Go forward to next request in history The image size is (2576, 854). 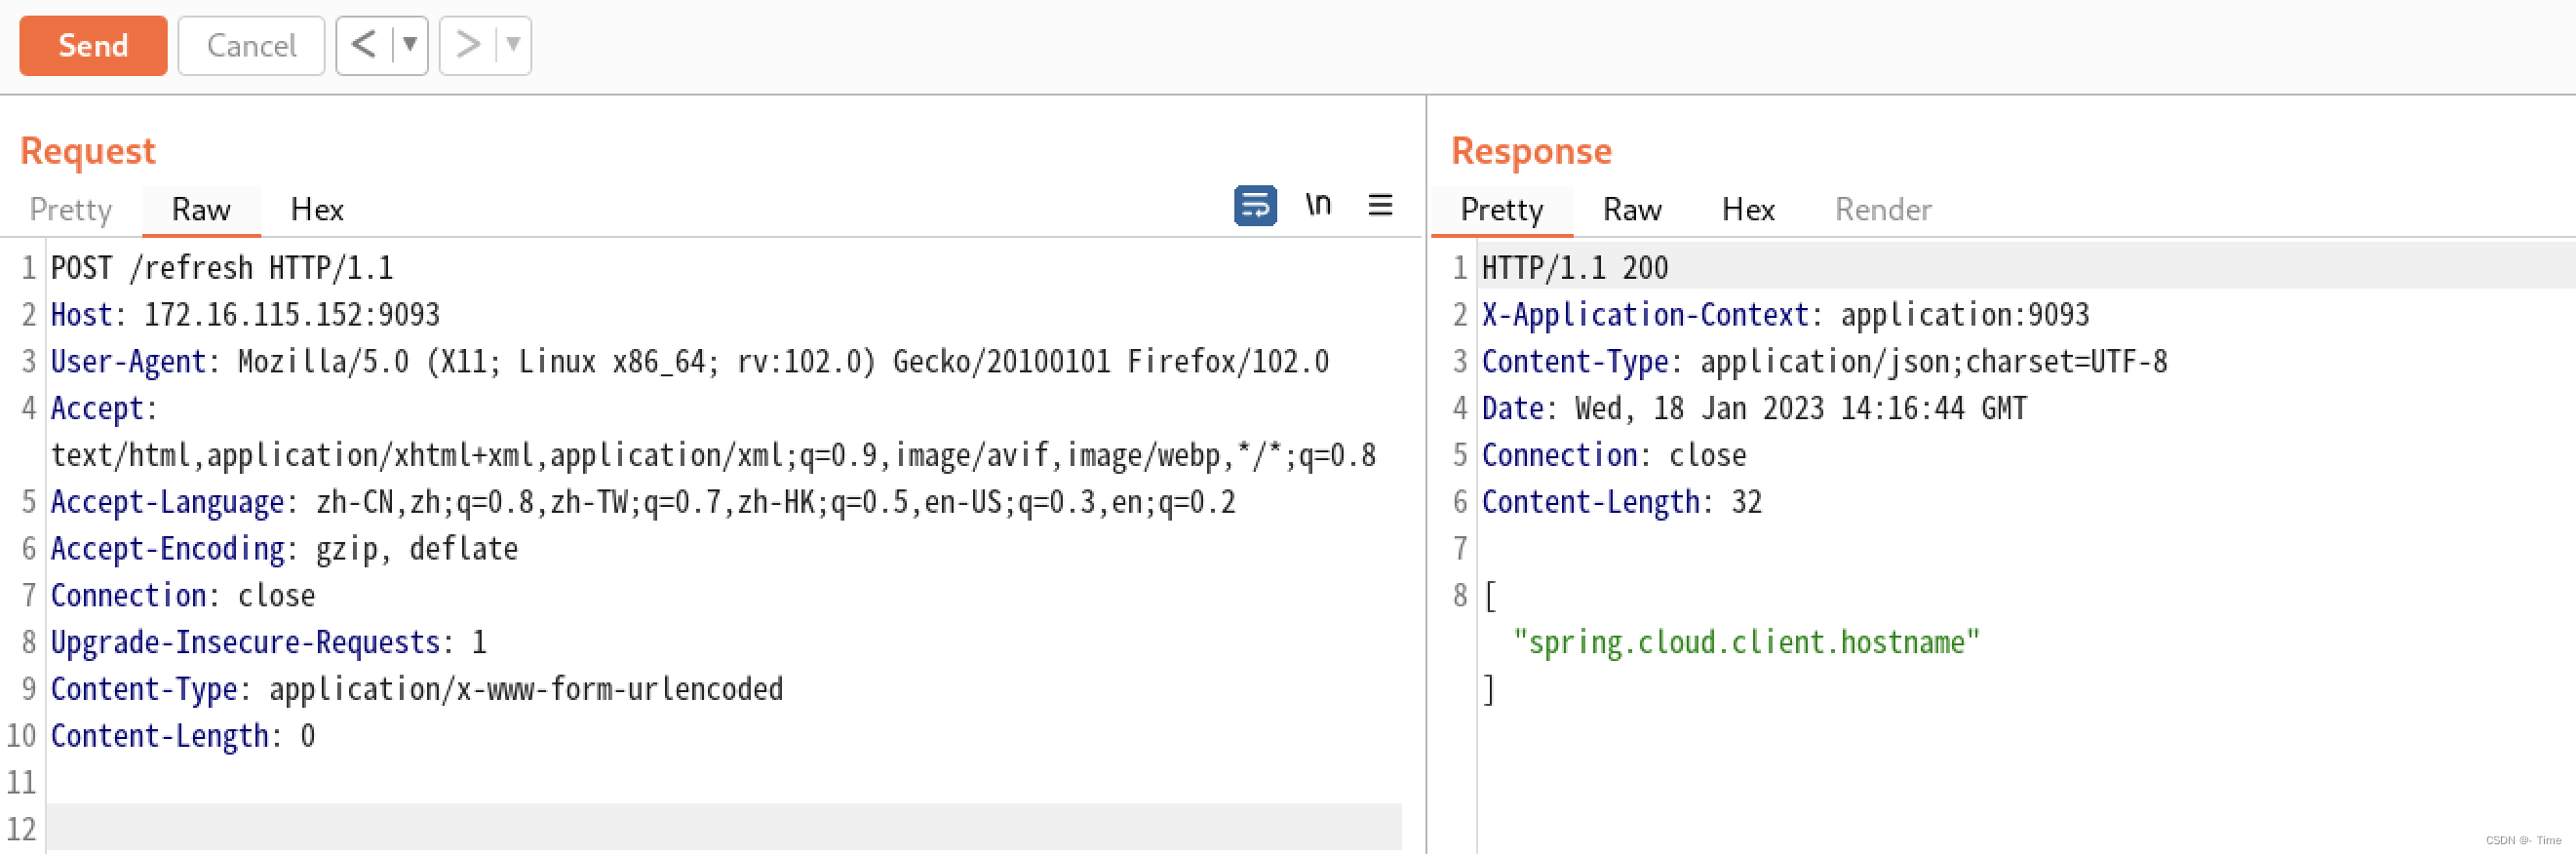tap(467, 45)
